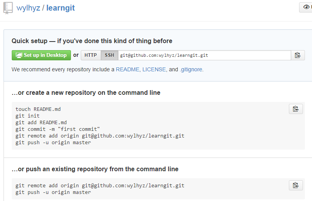
Task: Copy the new repository commands to clipboard
Action: [x=296, y=109]
